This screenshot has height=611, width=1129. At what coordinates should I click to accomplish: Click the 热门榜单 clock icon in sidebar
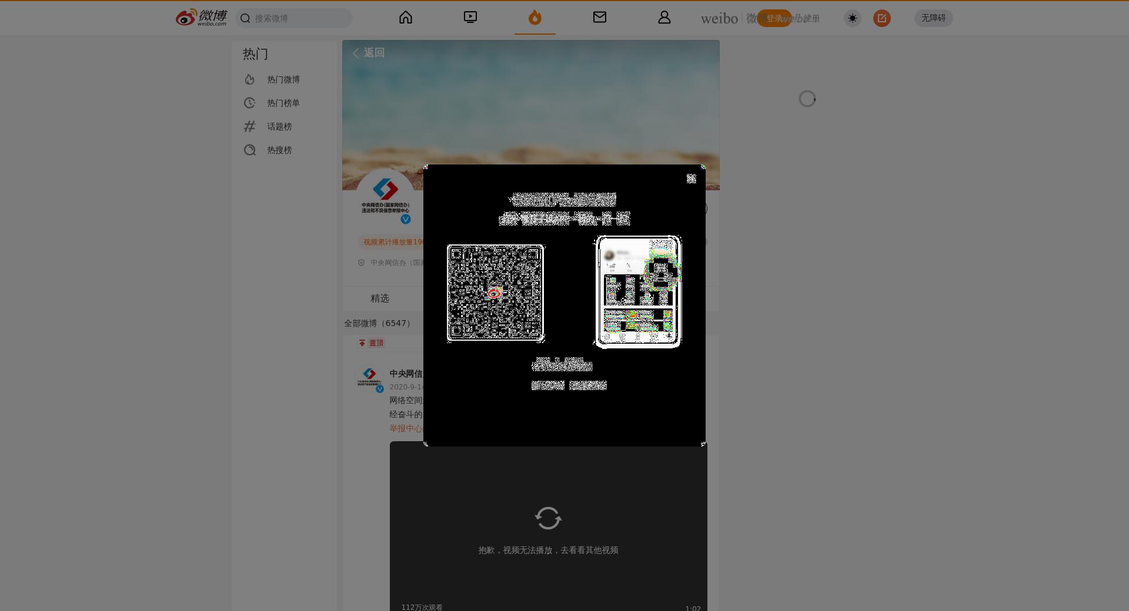coord(250,103)
